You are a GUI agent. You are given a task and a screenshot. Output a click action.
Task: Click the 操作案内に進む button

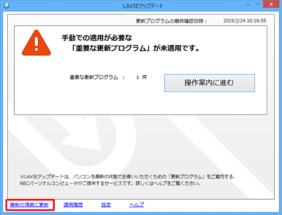click(209, 83)
